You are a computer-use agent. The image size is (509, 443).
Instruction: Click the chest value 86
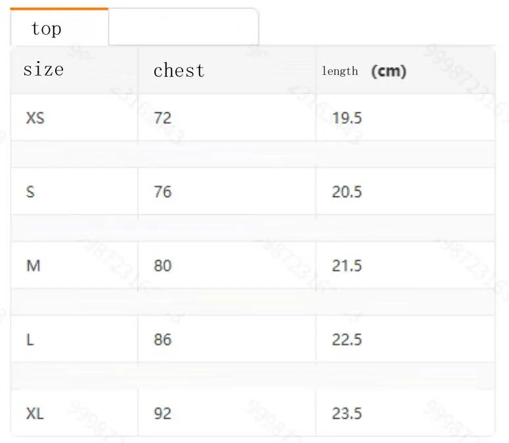(162, 340)
